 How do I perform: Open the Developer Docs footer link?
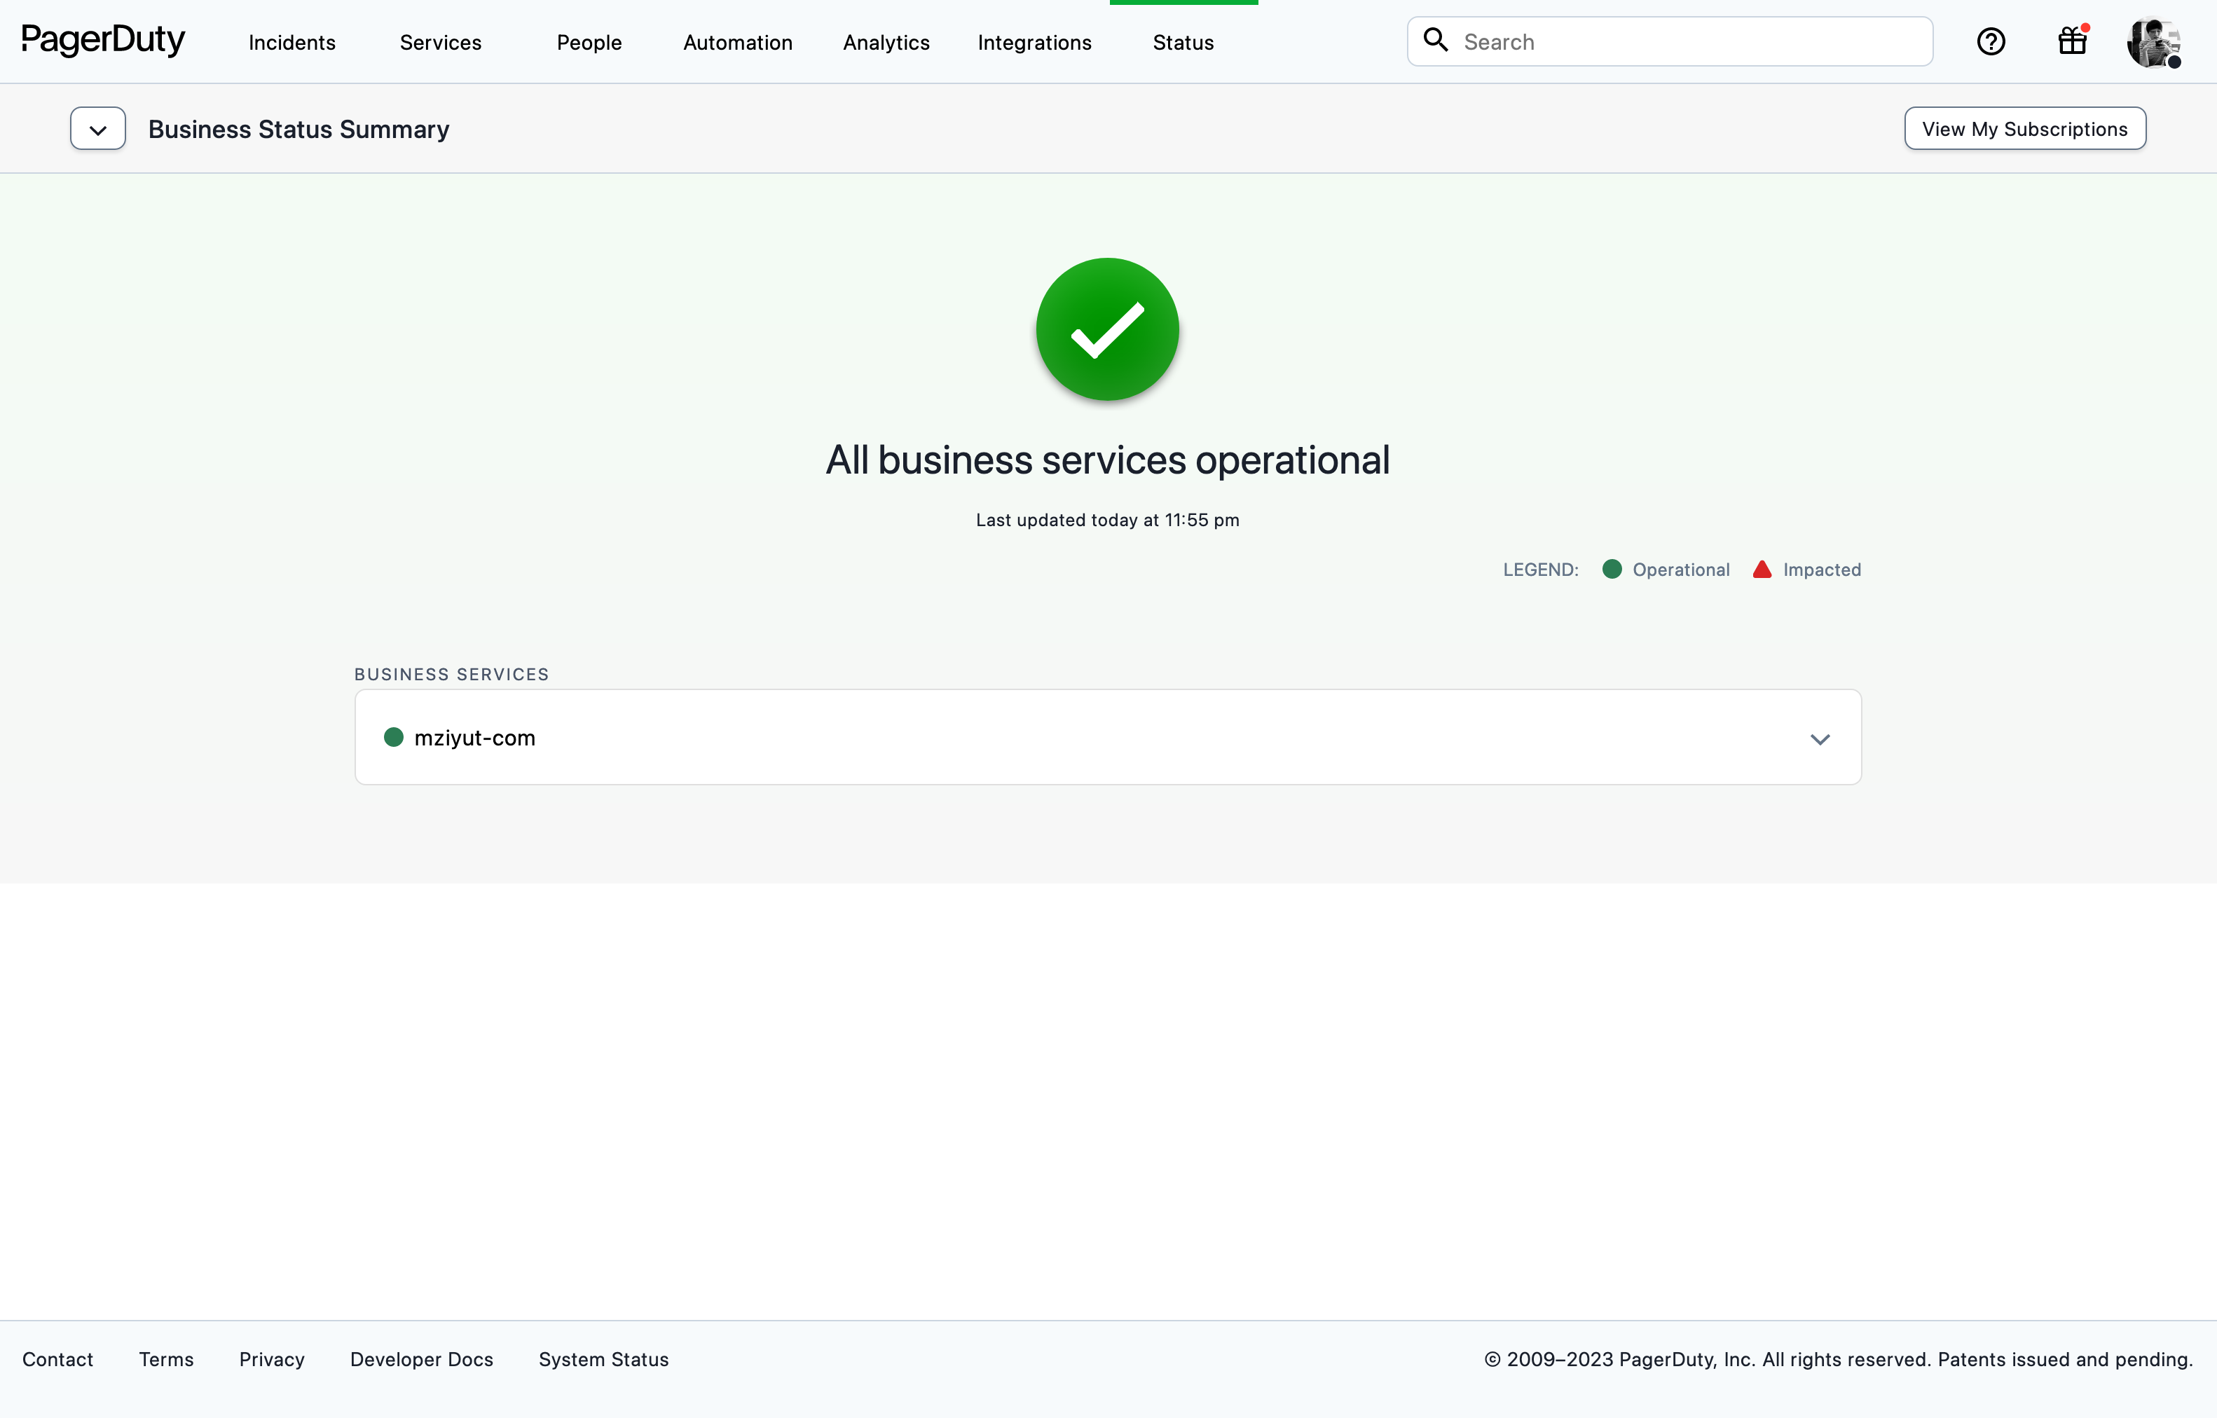point(422,1359)
